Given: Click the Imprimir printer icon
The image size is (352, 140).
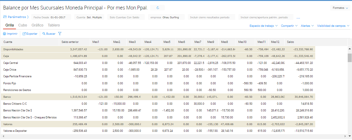Looking at the screenshot, I should pos(5,34).
